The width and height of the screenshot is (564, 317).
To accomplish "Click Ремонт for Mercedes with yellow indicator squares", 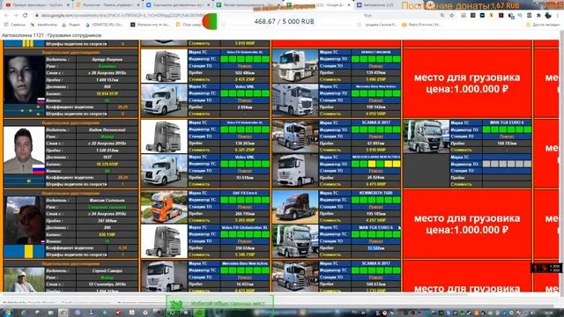I will [376, 171].
